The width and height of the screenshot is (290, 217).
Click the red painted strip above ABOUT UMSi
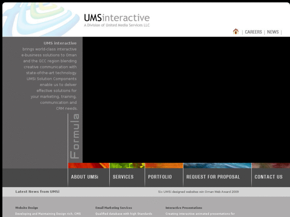89,166
